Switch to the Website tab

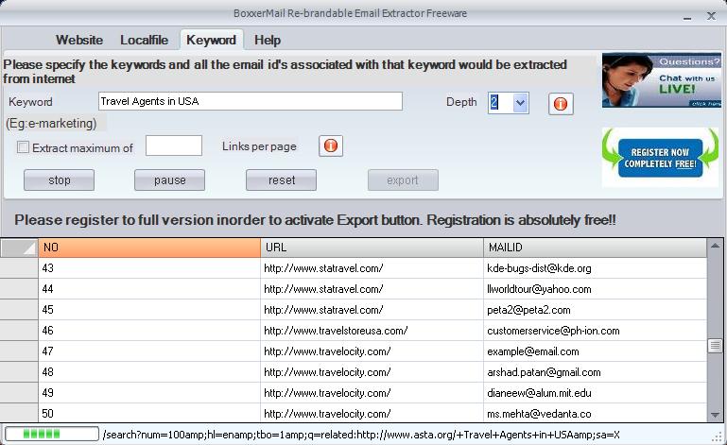pos(79,40)
